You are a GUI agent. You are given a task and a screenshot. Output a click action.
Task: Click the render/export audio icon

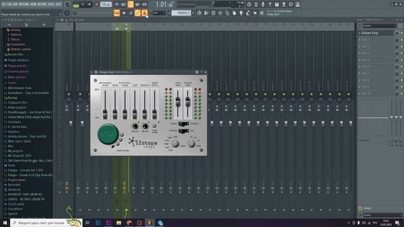pyautogui.click(x=283, y=4)
